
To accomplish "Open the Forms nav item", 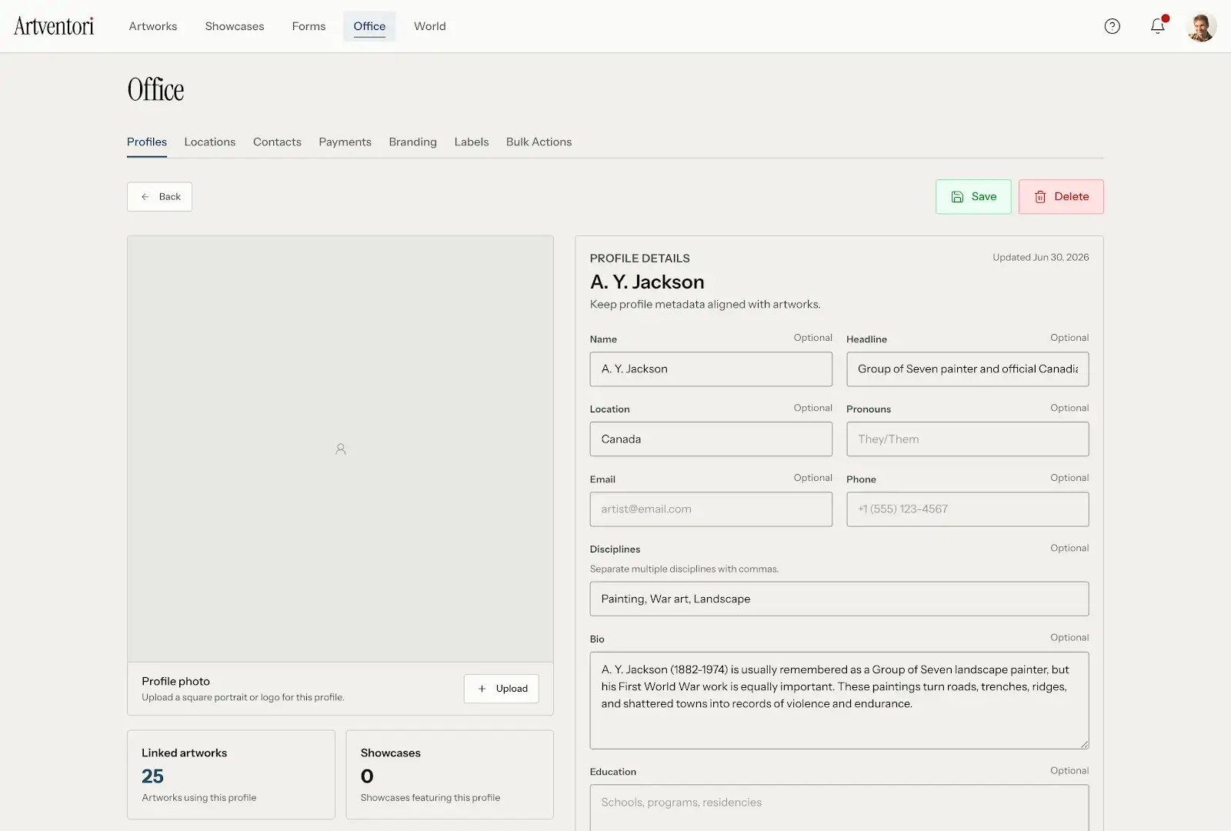I will [309, 26].
